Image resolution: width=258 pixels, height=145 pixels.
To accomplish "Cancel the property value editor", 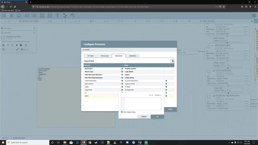I will tap(144, 117).
